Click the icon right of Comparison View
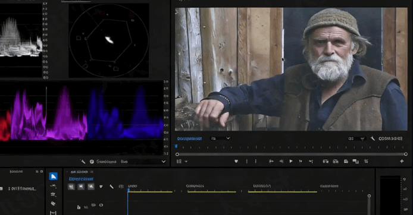 (366, 161)
